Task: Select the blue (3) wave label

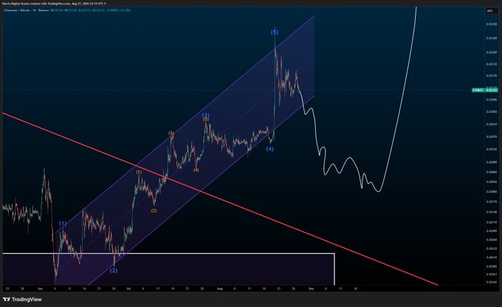Action: click(205, 115)
